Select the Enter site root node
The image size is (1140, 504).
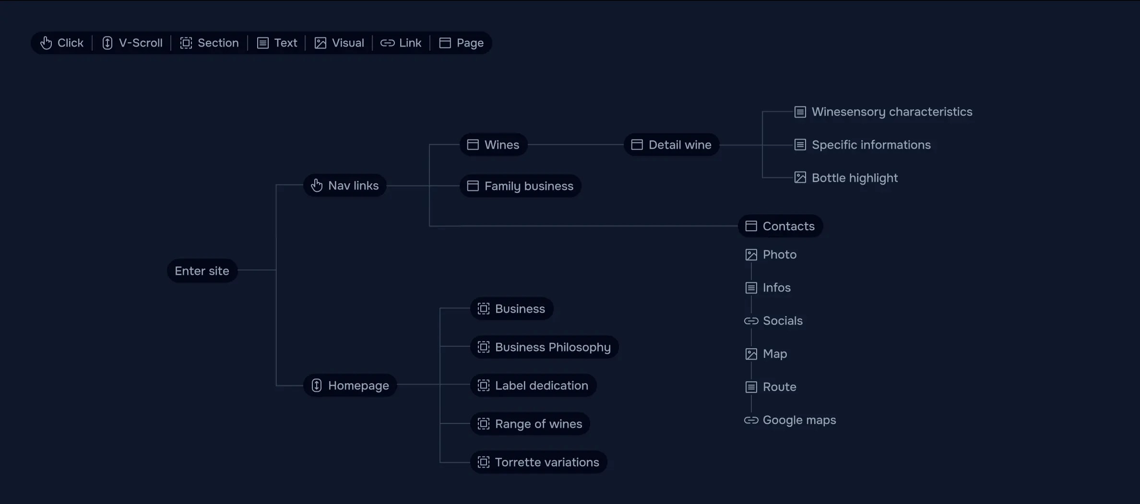pos(202,271)
